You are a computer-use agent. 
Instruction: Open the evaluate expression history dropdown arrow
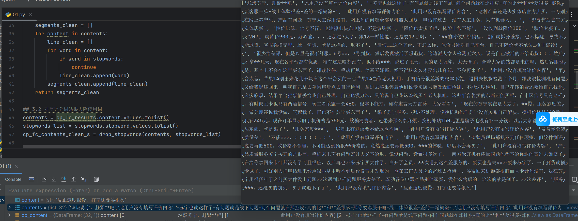click(x=573, y=190)
